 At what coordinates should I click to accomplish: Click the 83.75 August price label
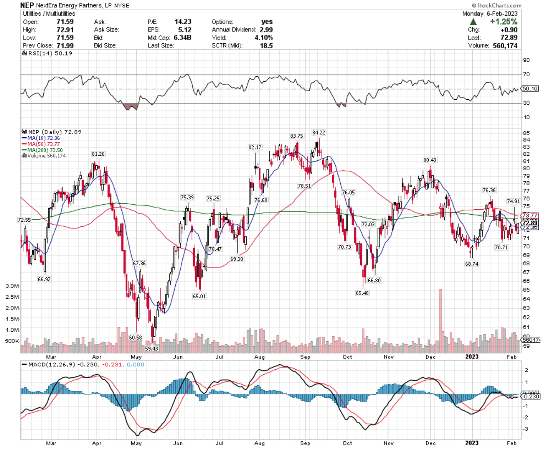pyautogui.click(x=296, y=136)
